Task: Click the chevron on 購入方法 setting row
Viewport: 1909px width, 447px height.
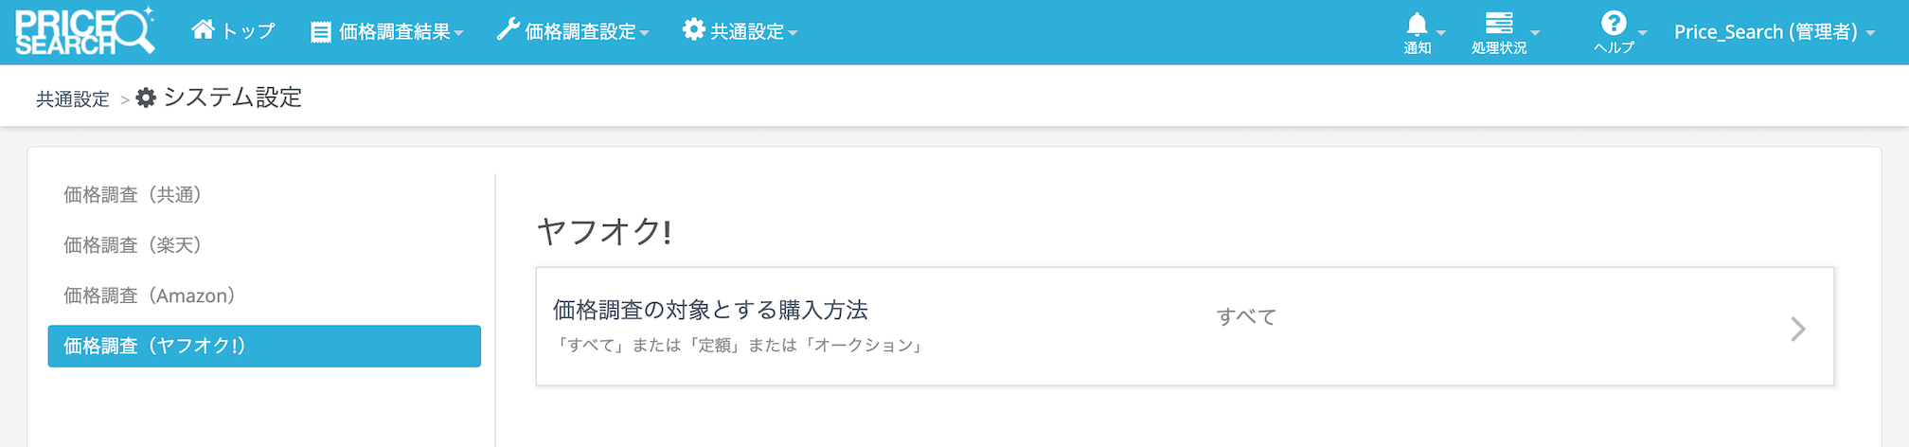Action: 1797,329
